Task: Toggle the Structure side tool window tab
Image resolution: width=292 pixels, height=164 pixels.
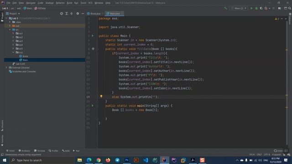Action: 2,126
